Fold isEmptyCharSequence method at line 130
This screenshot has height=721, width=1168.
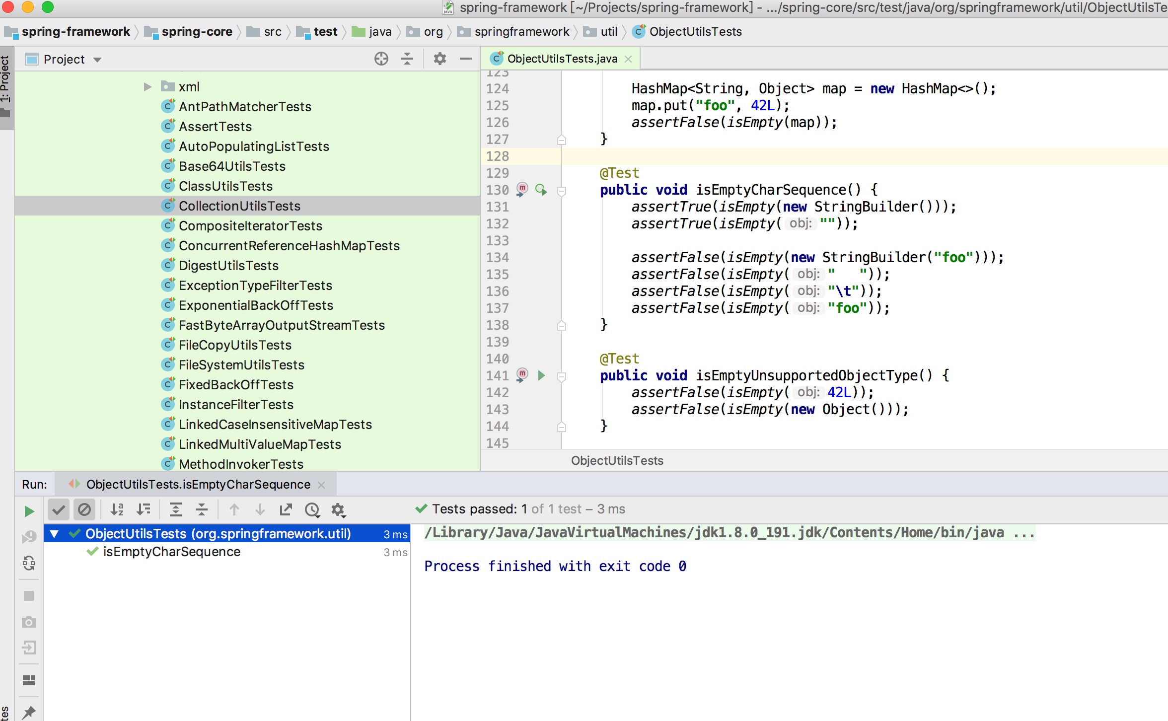tap(562, 191)
